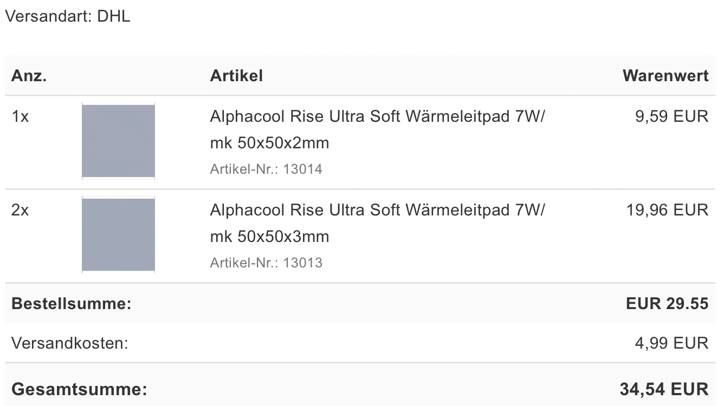The width and height of the screenshot is (723, 406).
Task: Click the 2x quantity cell
Action: pos(20,210)
